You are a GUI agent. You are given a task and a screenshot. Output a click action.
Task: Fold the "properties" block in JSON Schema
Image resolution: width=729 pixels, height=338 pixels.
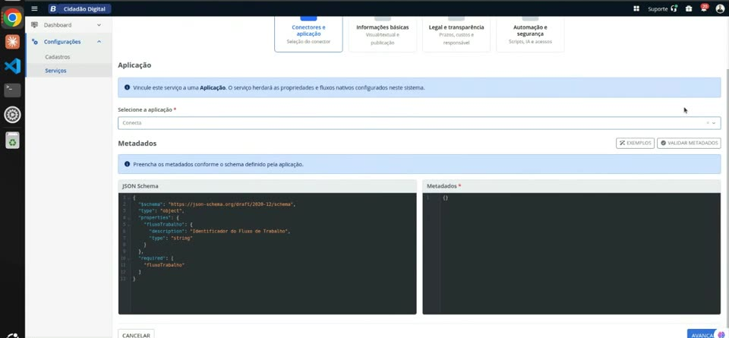(x=129, y=217)
